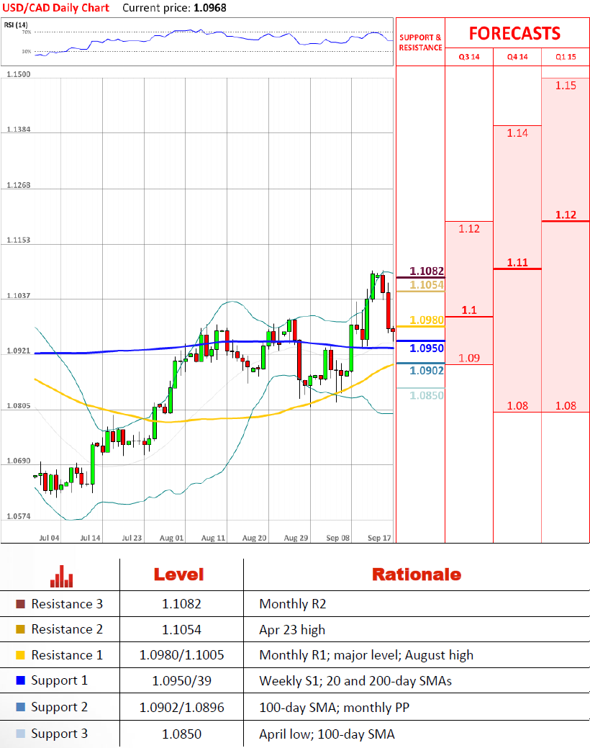Click the 1.1054 level label beside the chart

click(427, 285)
